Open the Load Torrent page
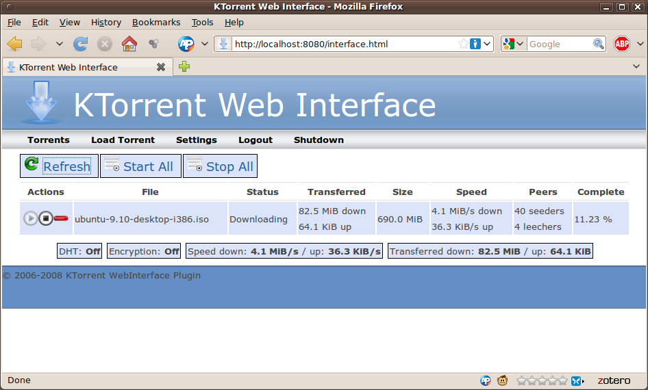 [x=123, y=140]
